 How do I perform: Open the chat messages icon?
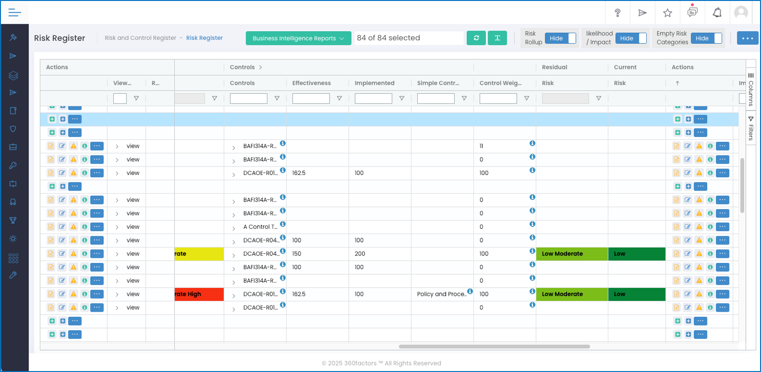point(692,12)
